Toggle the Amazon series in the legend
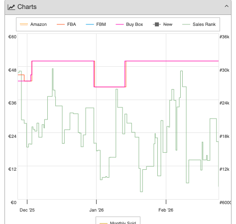Screen dimensions: 236x224 coord(33,24)
